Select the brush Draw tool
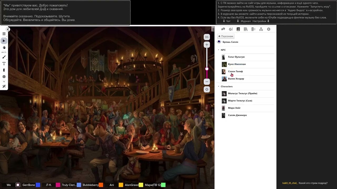The image size is (337, 189). click(4, 57)
